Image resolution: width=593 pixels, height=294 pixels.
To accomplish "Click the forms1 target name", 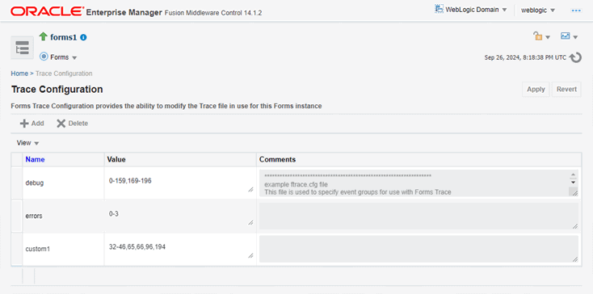I will (64, 37).
